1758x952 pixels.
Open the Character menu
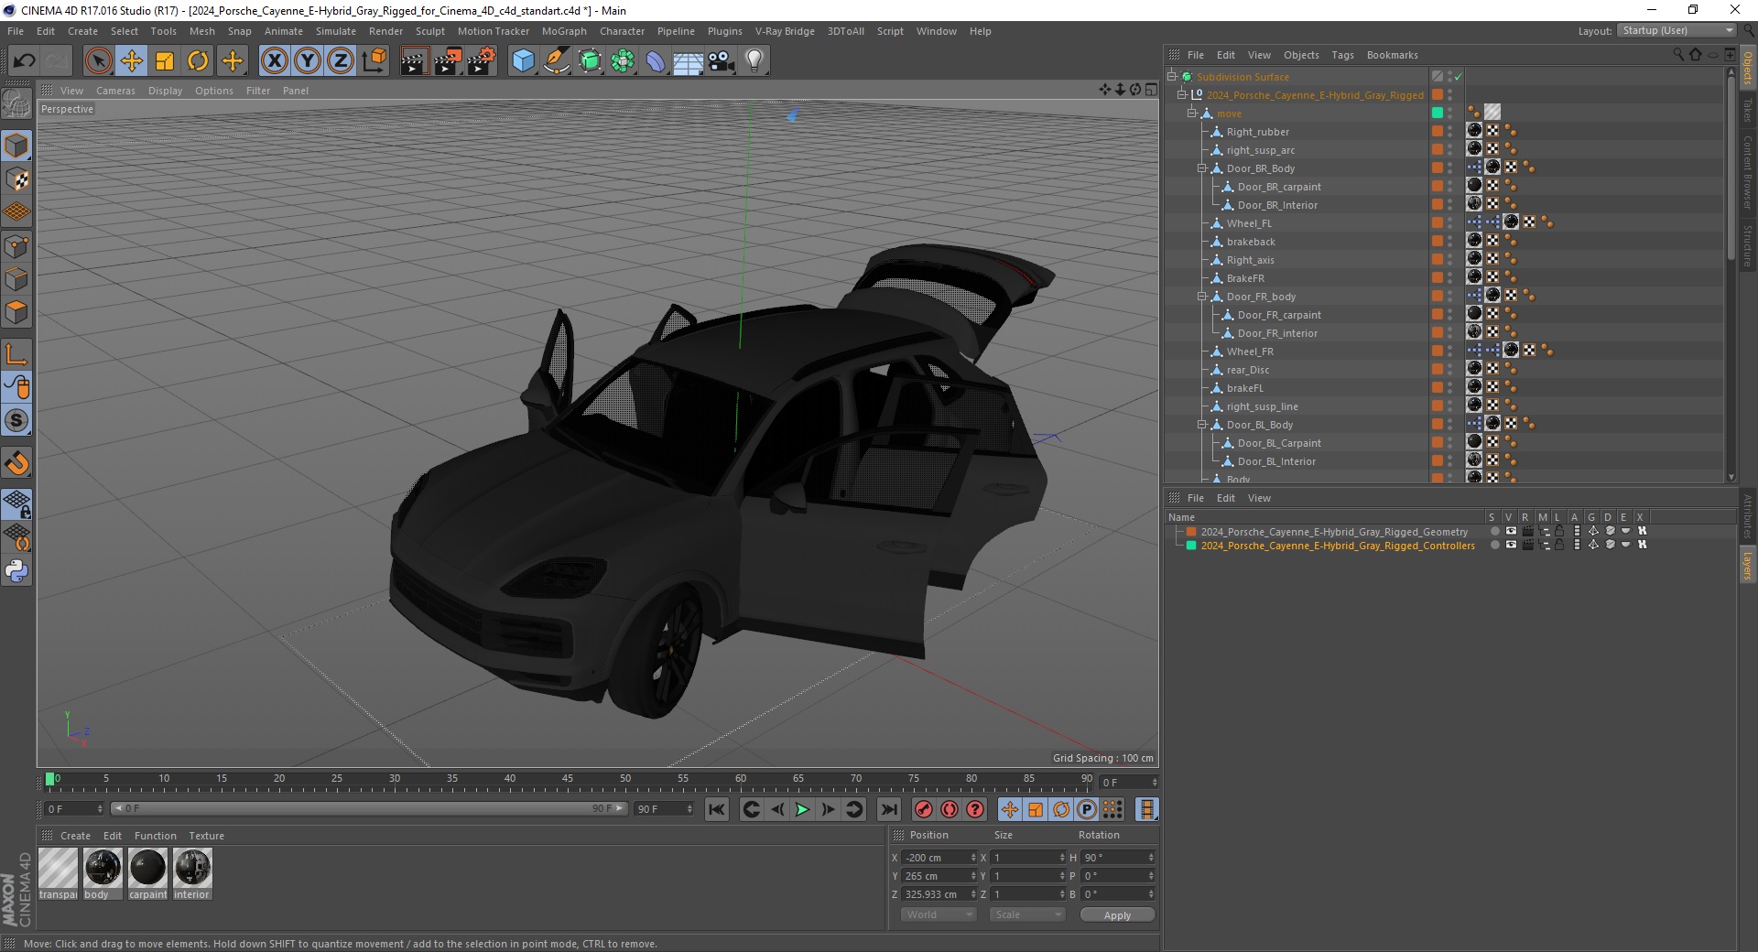tap(622, 31)
